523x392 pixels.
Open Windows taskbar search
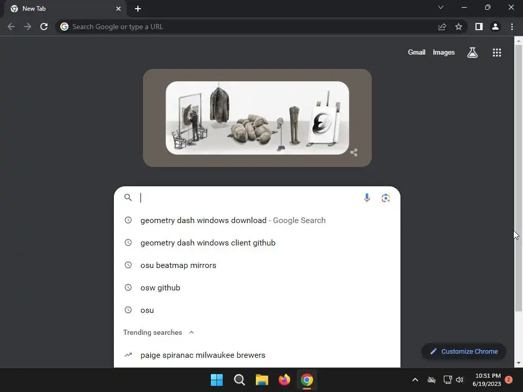[240, 380]
